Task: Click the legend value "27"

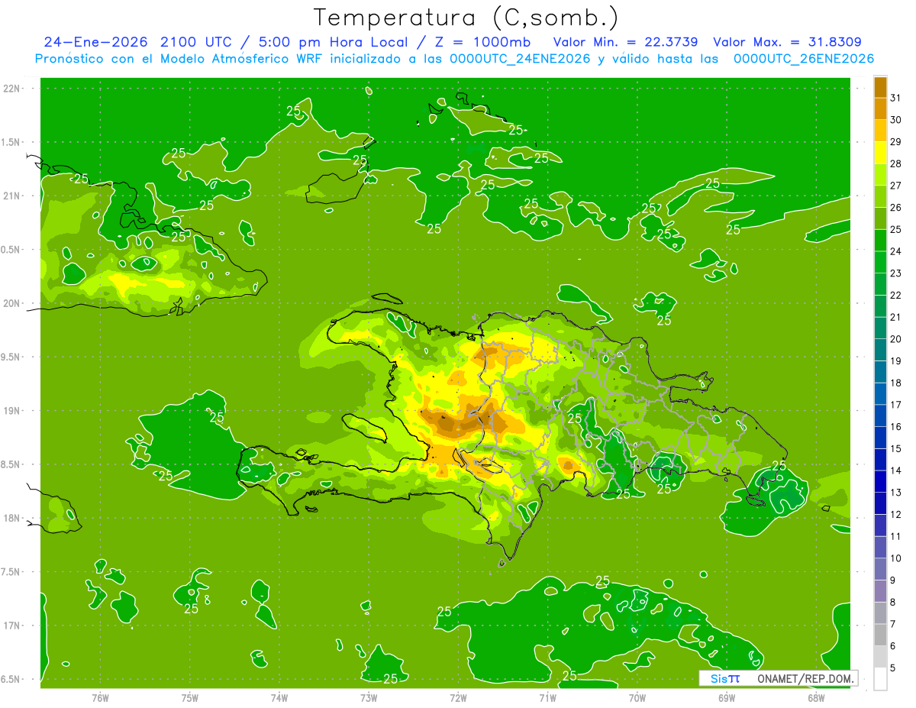Action: pos(896,186)
